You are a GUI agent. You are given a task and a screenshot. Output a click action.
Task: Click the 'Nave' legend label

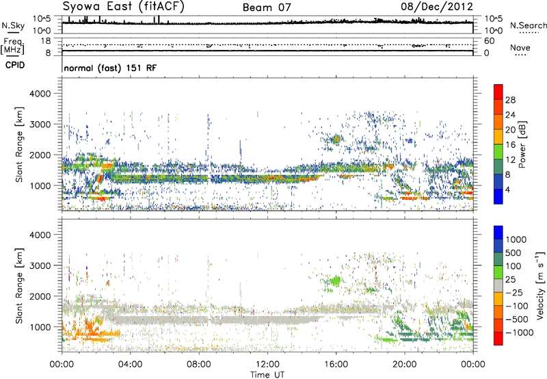pyautogui.click(x=520, y=47)
